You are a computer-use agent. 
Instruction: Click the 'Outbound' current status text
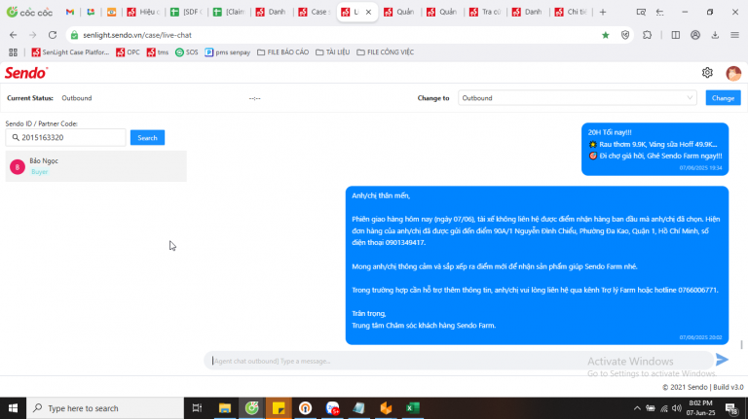coord(77,98)
